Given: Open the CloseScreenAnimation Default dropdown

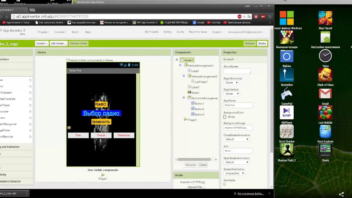Looking at the screenshot, I should tap(236, 139).
